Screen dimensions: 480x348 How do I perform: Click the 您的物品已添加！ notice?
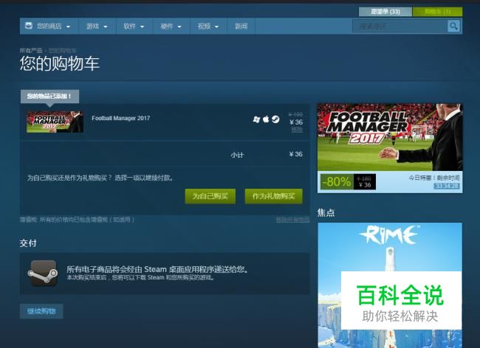50,97
